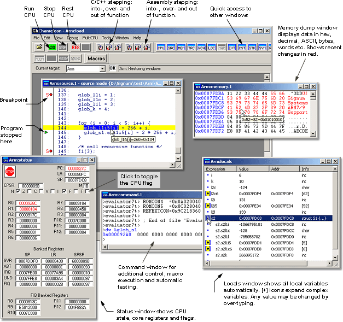Click C step-out of function icon
343x322 pixels.
(x=118, y=47)
